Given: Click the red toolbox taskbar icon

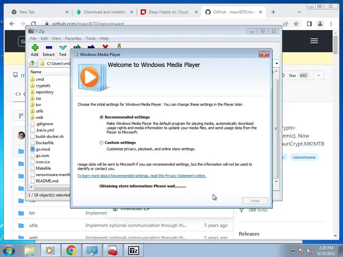Looking at the screenshot, I should [x=113, y=250].
